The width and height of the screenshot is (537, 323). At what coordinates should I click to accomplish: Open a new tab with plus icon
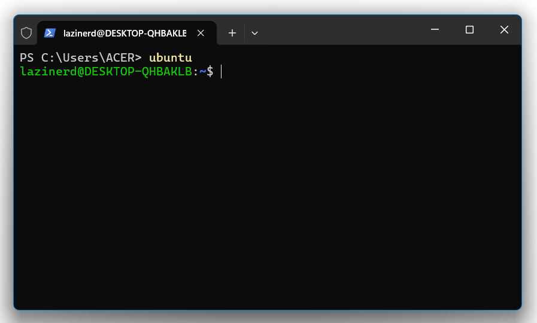[x=232, y=33]
